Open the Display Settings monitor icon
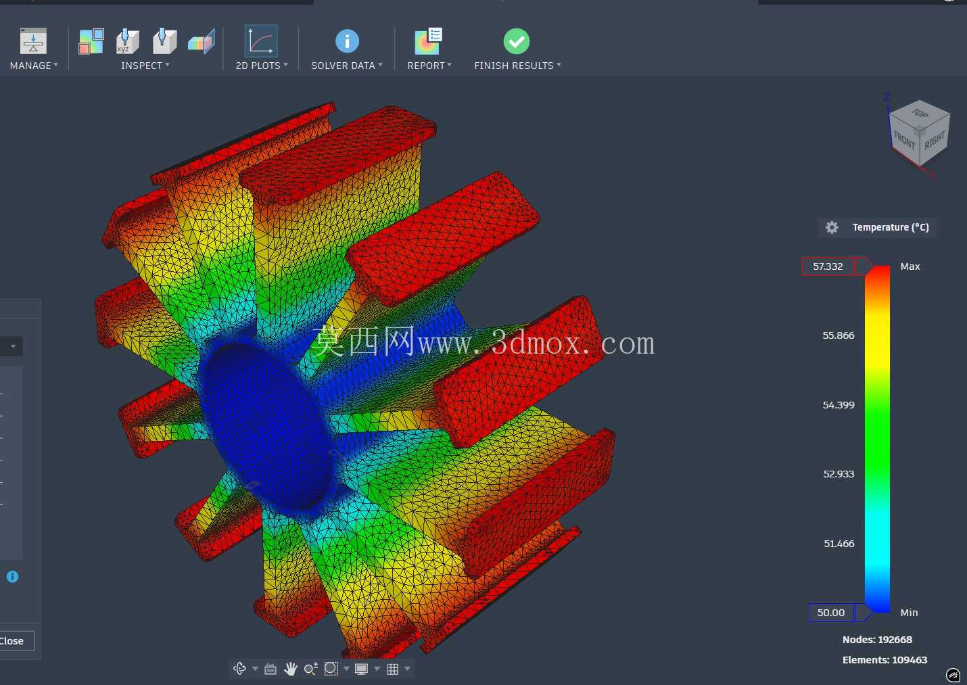Screen dimensions: 967x685 362,669
